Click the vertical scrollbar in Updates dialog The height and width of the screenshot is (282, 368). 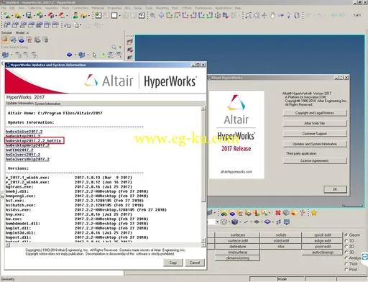click(x=203, y=174)
